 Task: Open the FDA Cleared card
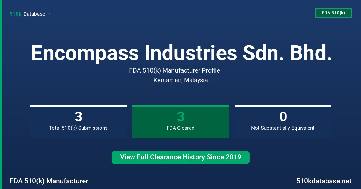[x=180, y=121]
